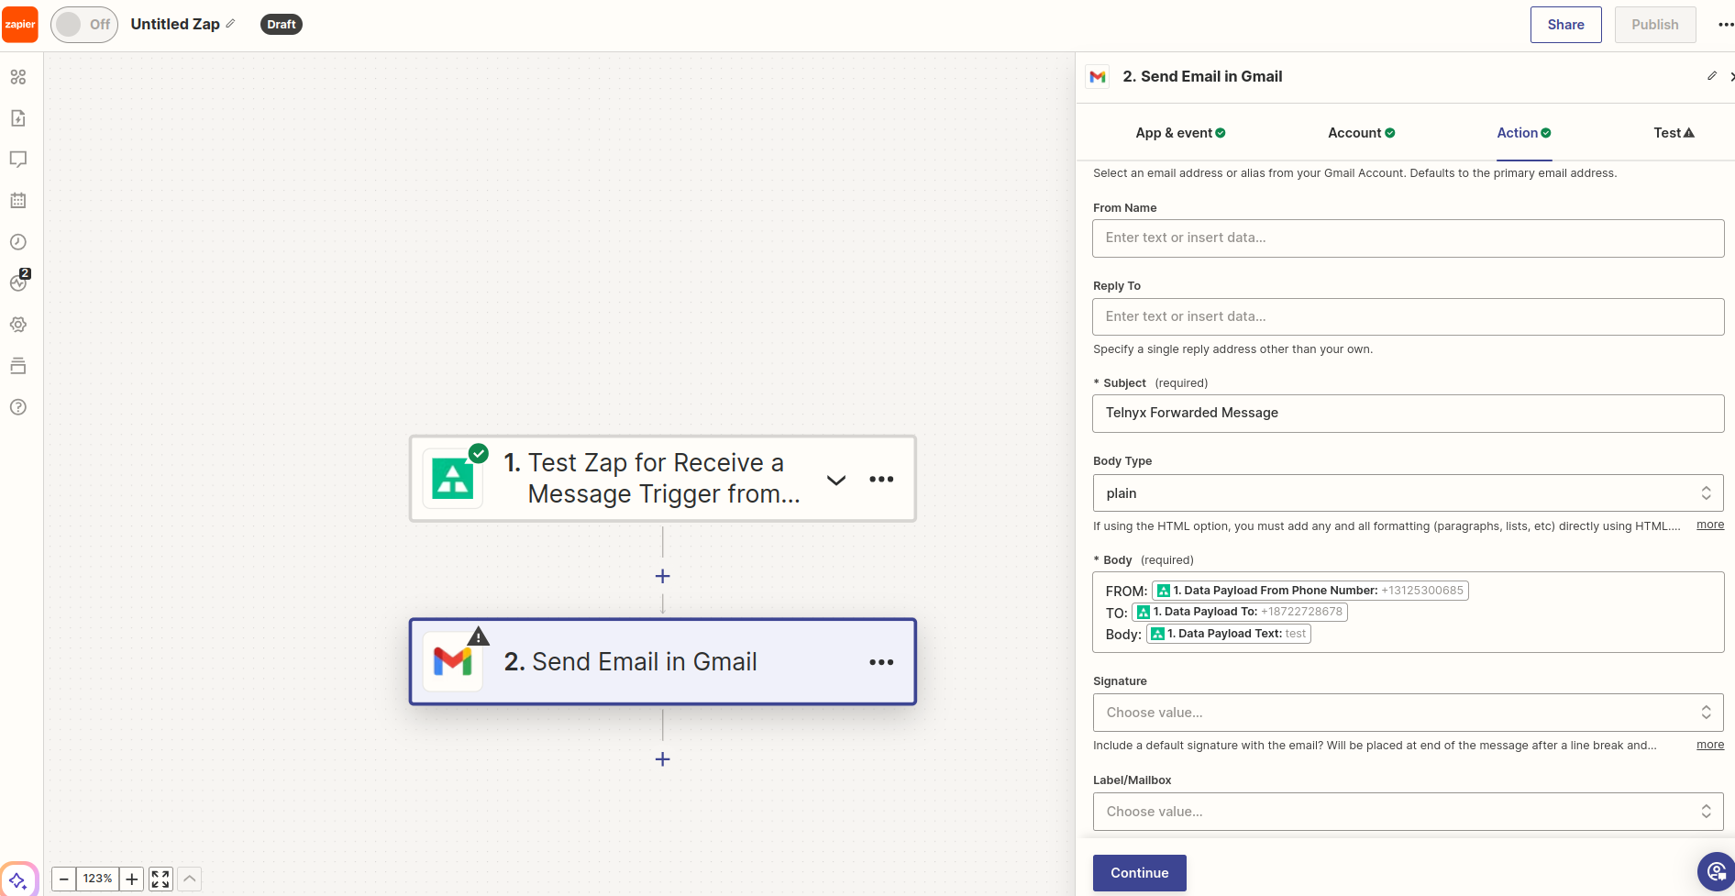Edit the Untitled Zap name pencil icon

tap(230, 24)
